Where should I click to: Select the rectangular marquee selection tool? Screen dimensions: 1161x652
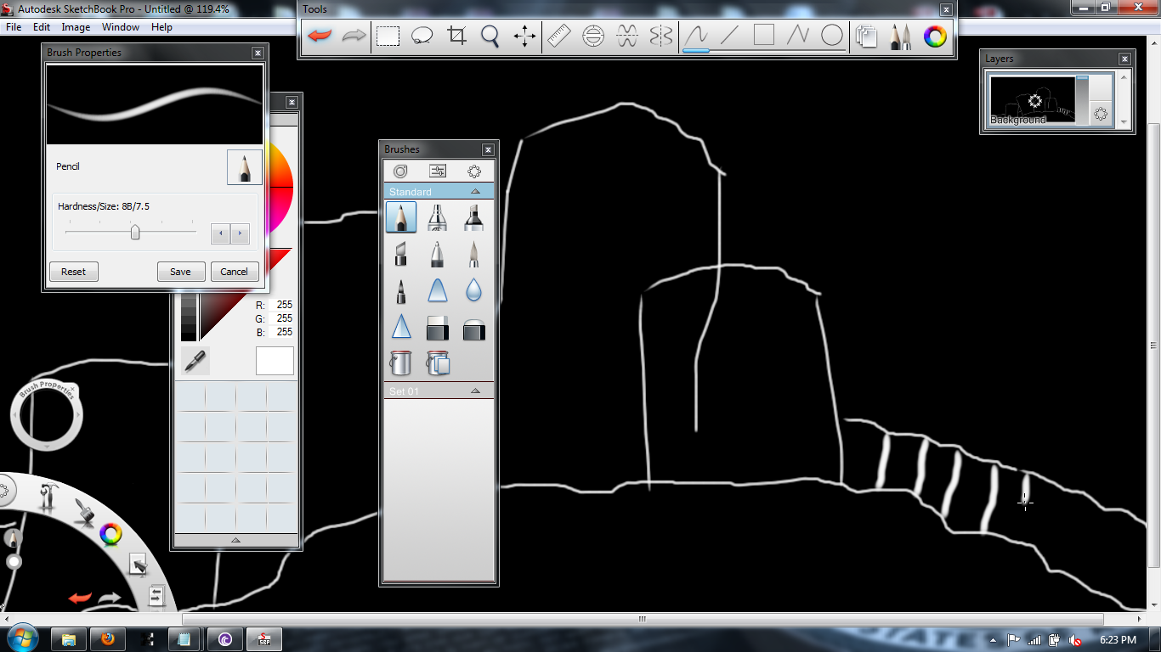(388, 37)
